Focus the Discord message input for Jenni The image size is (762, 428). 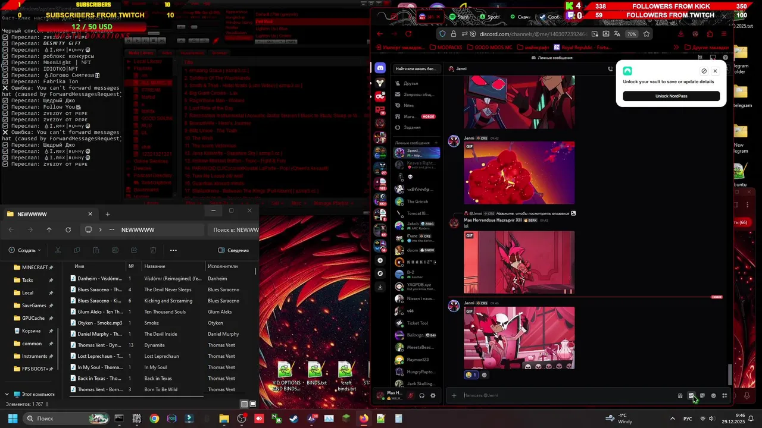coord(569,395)
